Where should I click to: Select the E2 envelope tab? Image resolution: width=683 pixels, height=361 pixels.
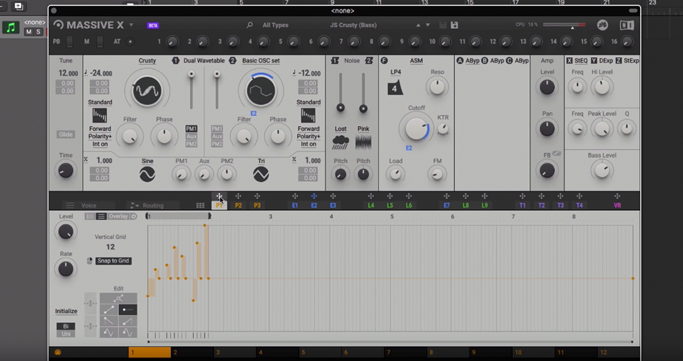tap(314, 205)
